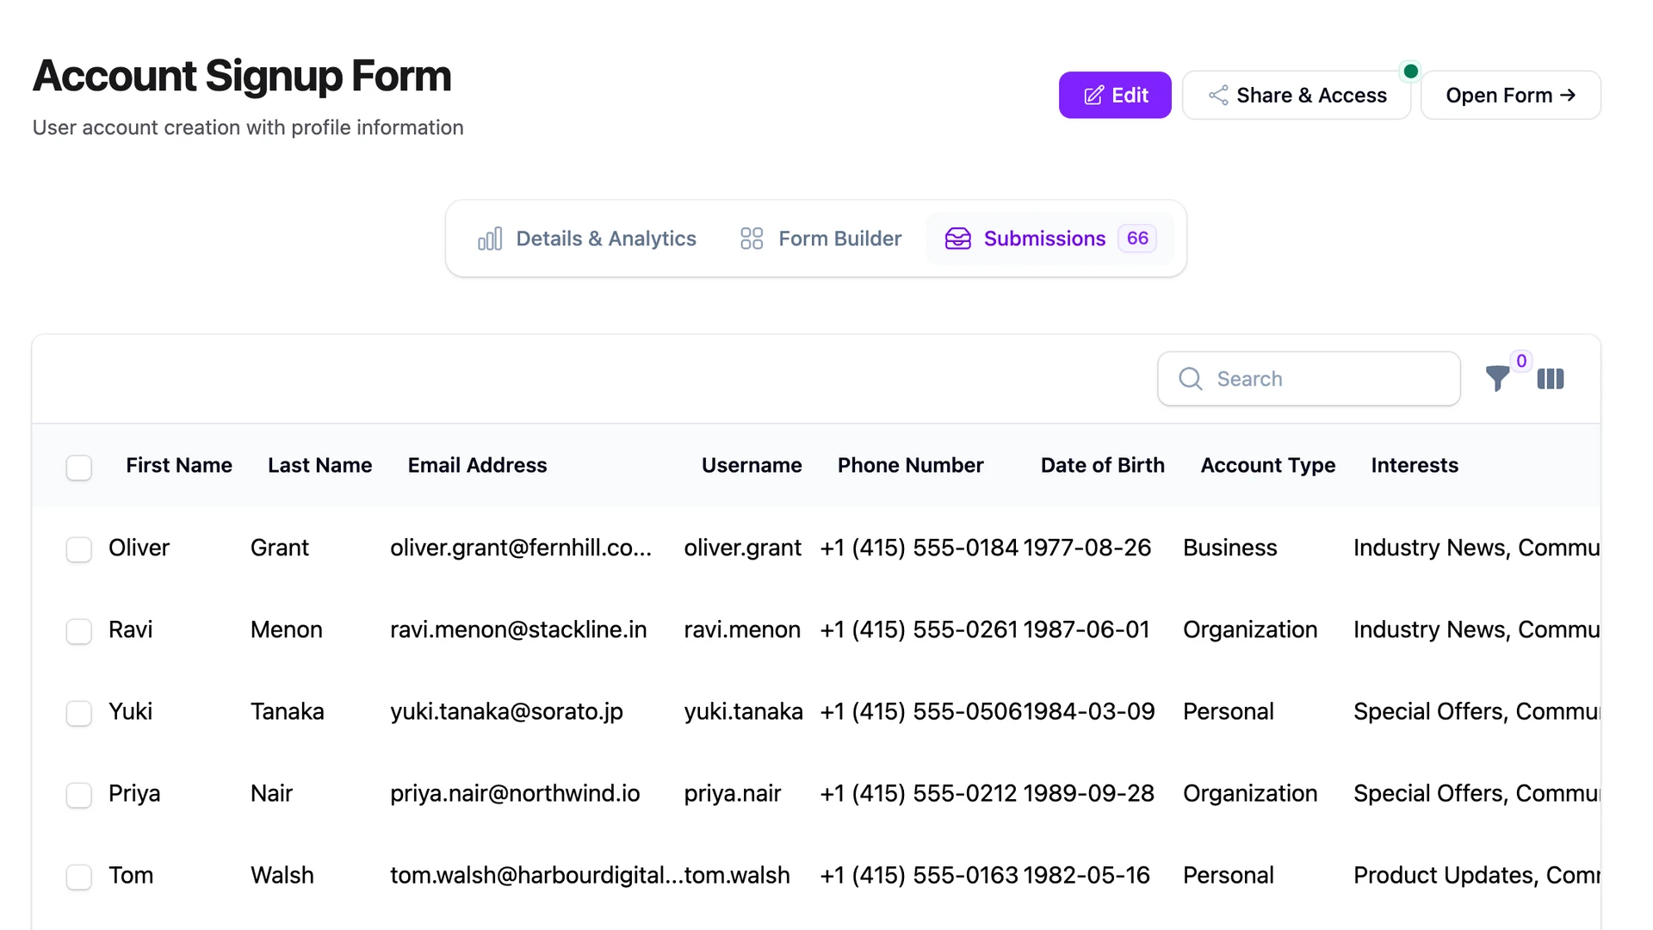
Task: Click the Date of Birth column header
Action: pyautogui.click(x=1102, y=465)
